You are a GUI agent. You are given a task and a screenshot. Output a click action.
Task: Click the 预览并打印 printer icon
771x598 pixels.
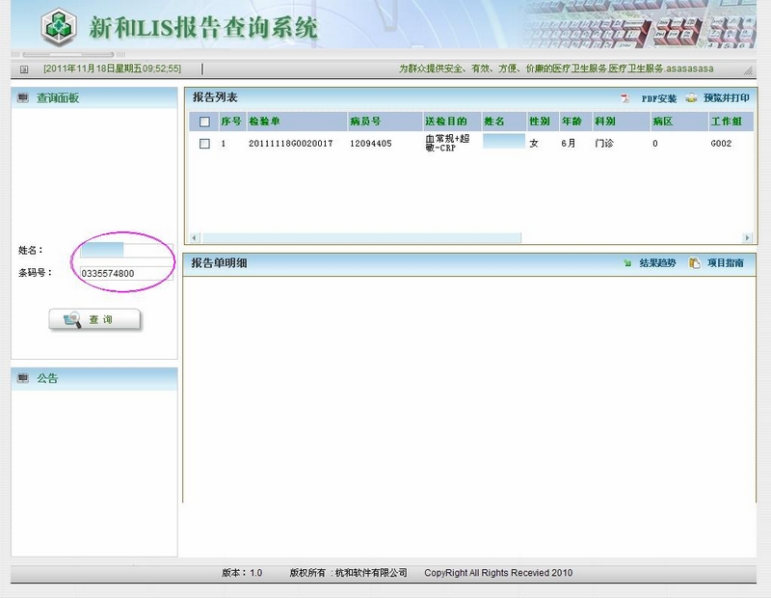(691, 98)
